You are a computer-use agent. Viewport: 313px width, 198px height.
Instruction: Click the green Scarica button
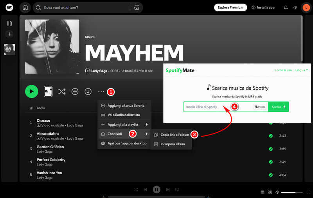279,107
